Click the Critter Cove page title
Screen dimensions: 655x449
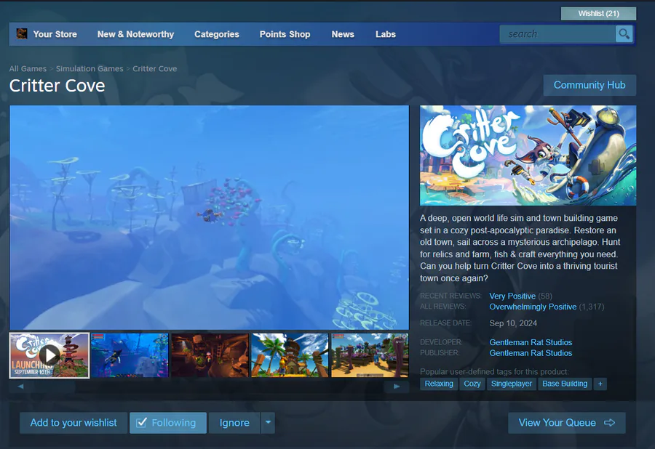point(57,86)
